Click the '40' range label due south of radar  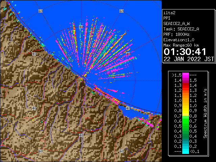[81, 135]
